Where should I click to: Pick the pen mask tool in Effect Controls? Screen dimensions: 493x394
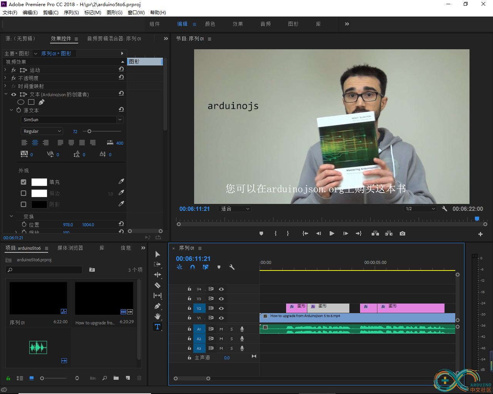(x=41, y=102)
